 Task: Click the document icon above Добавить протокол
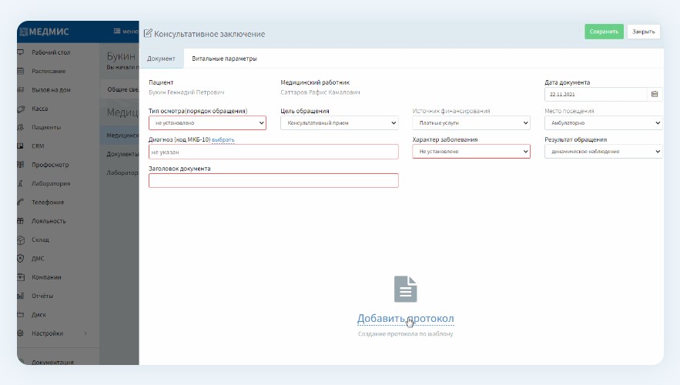tap(406, 289)
